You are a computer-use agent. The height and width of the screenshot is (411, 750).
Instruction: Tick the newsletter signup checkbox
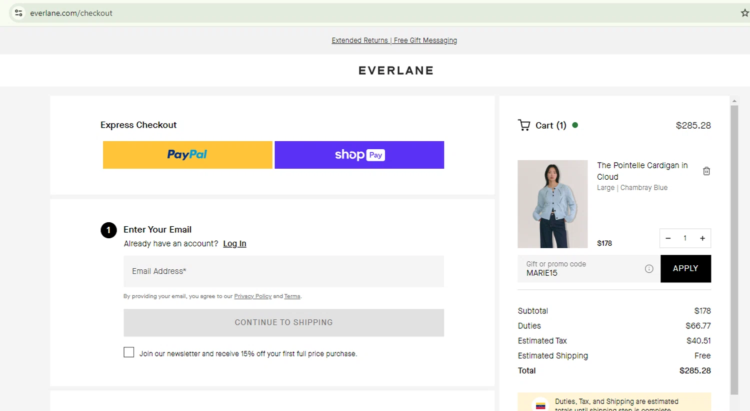pyautogui.click(x=129, y=352)
